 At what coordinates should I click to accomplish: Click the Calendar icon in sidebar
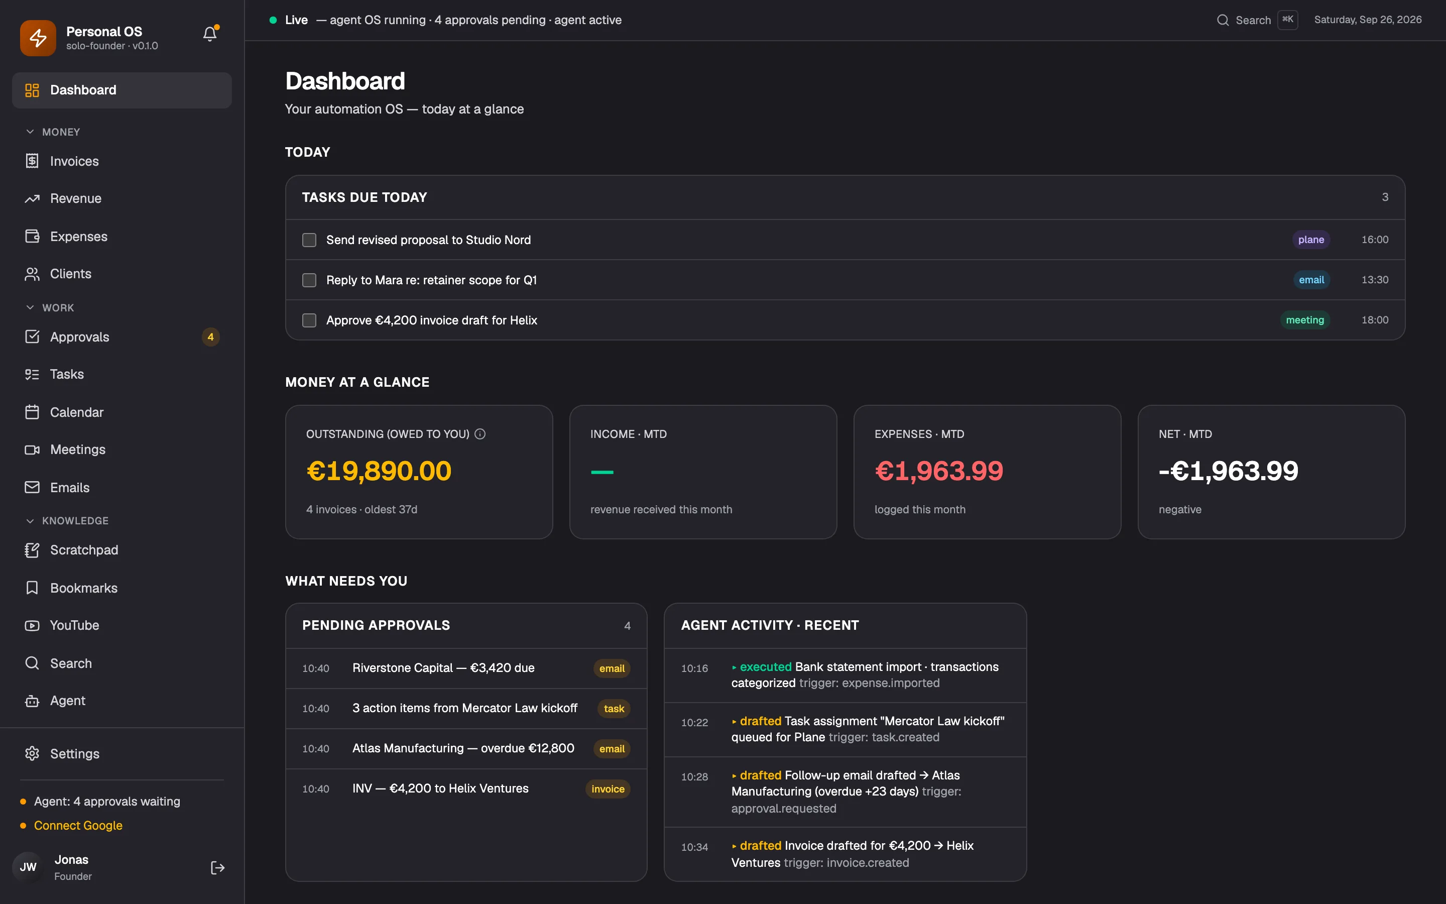pos(32,412)
